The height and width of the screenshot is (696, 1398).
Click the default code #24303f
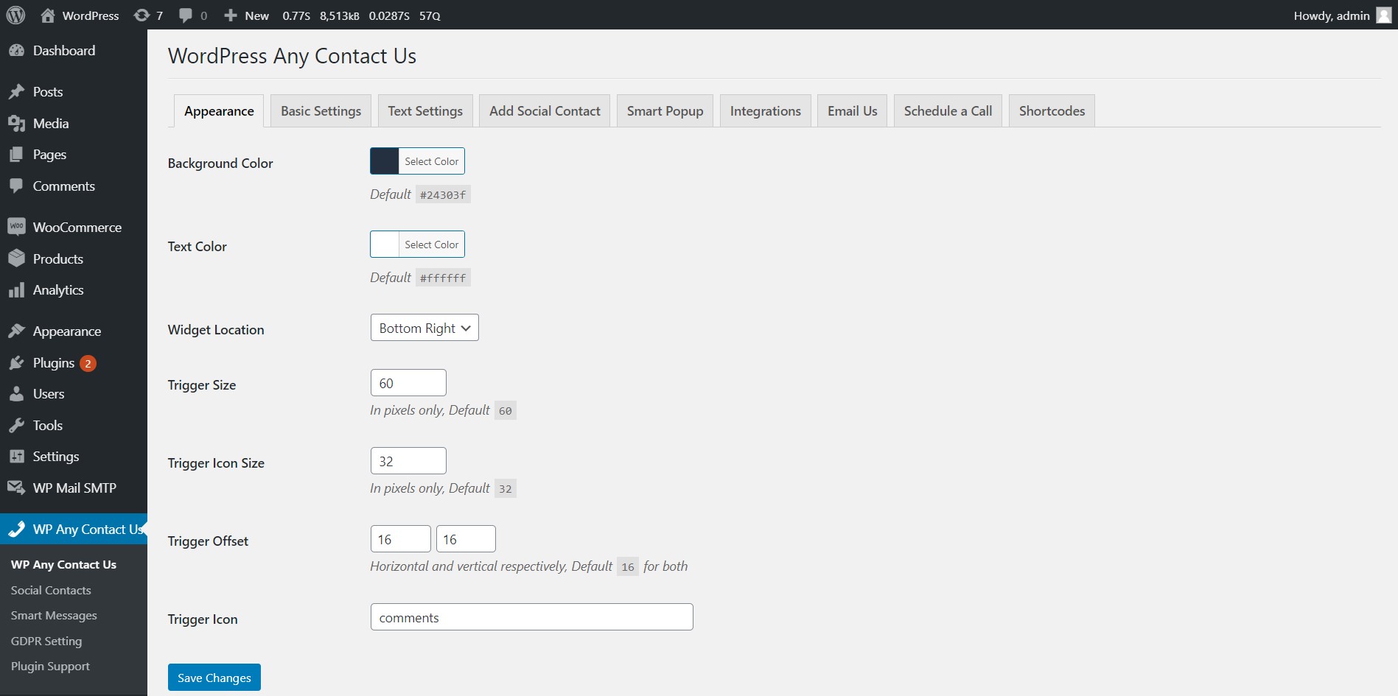click(443, 195)
